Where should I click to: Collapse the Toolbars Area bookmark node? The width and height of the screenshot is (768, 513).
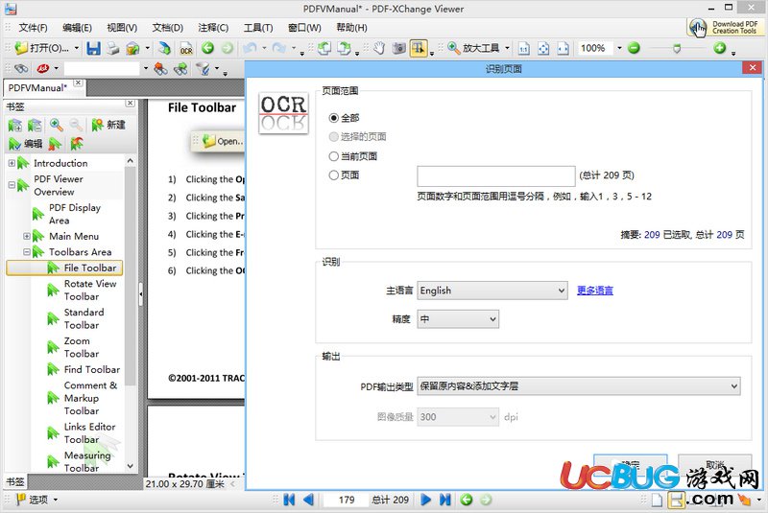pos(27,252)
